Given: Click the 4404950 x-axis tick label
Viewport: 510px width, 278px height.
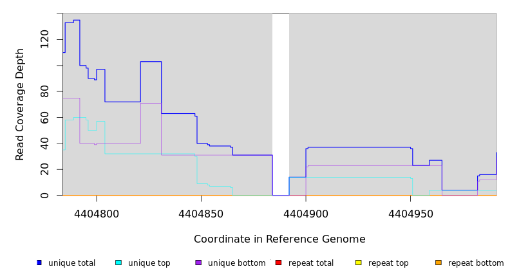Looking at the screenshot, I should pyautogui.click(x=410, y=214).
